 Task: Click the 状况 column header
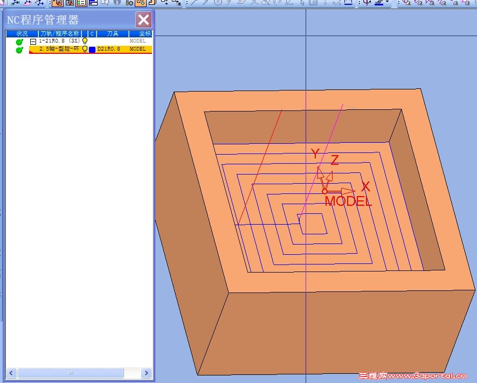click(x=22, y=33)
